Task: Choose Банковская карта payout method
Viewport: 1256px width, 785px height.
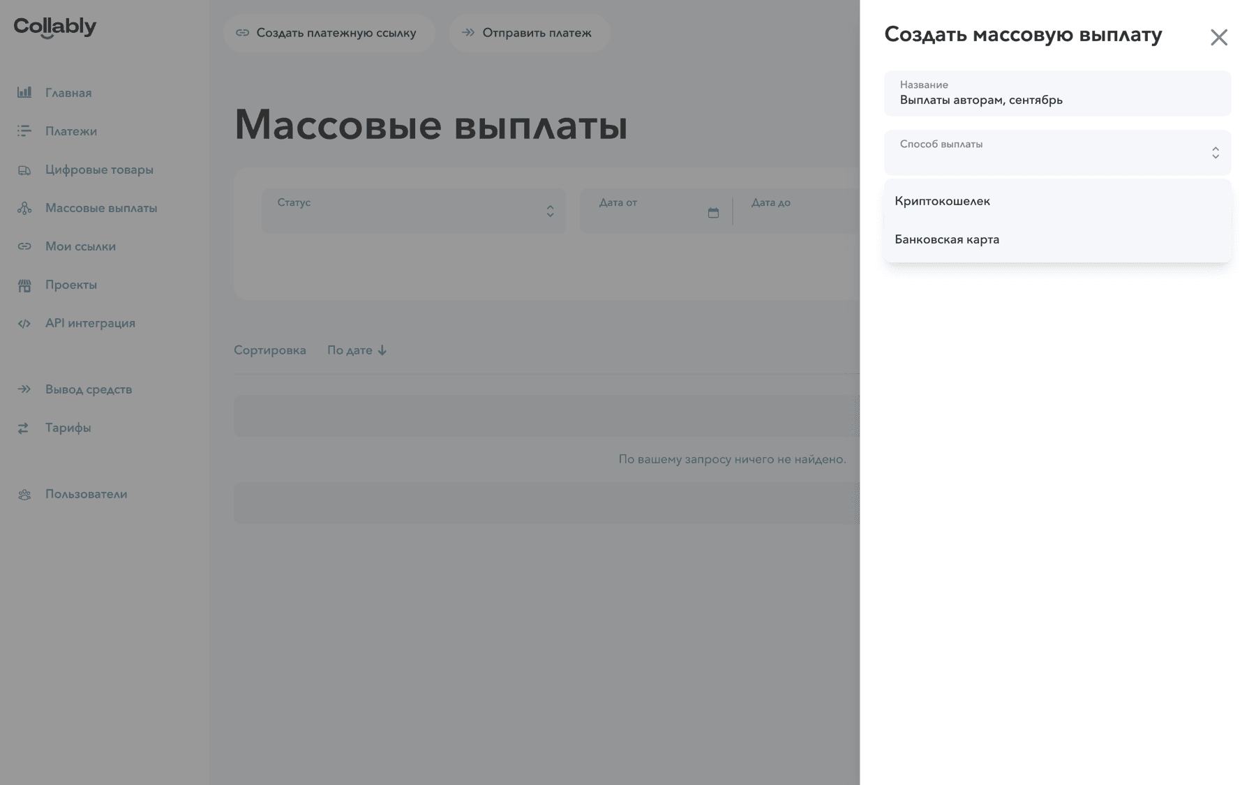Action: [x=1057, y=239]
